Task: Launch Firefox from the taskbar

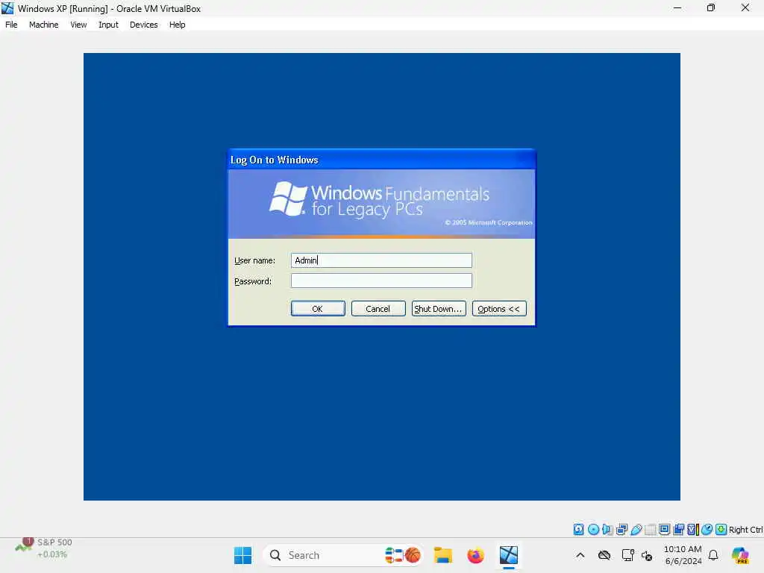Action: (475, 555)
